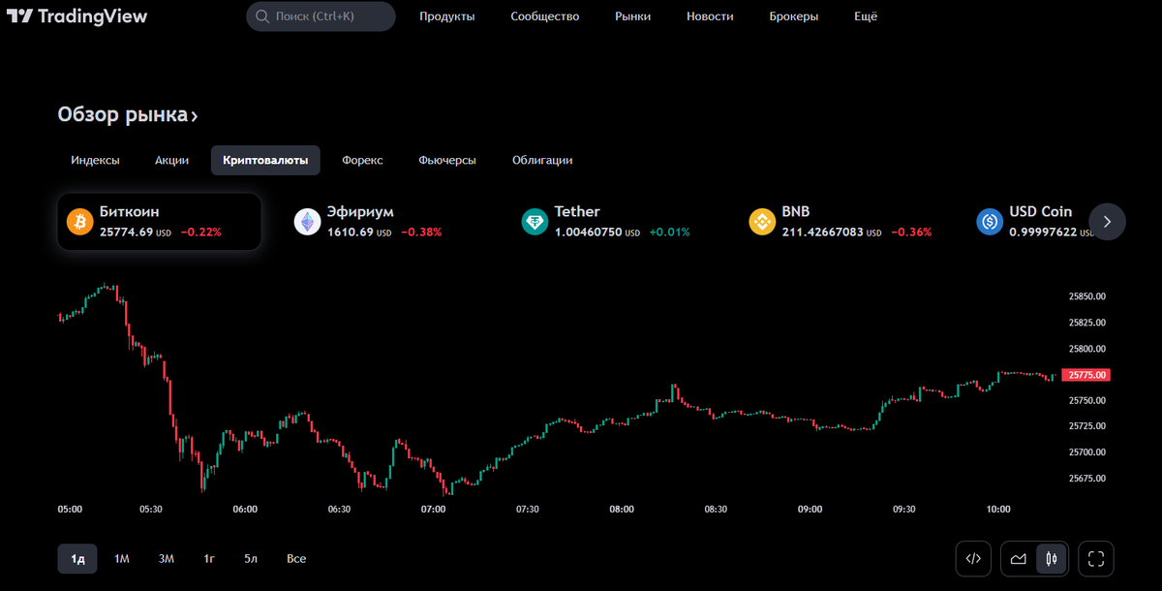Click the Bitcoin coin icon
1162x591 pixels.
pyautogui.click(x=79, y=222)
